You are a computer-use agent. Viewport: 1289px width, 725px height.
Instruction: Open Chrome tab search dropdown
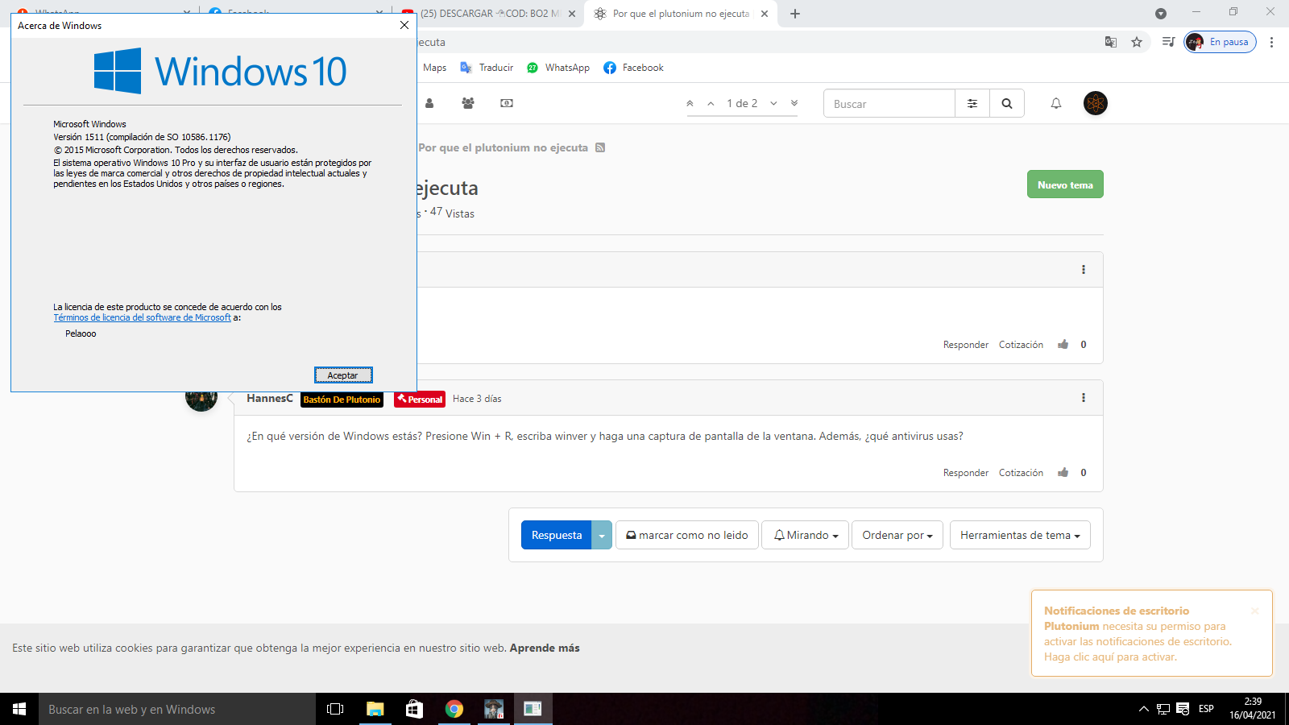click(x=1161, y=13)
